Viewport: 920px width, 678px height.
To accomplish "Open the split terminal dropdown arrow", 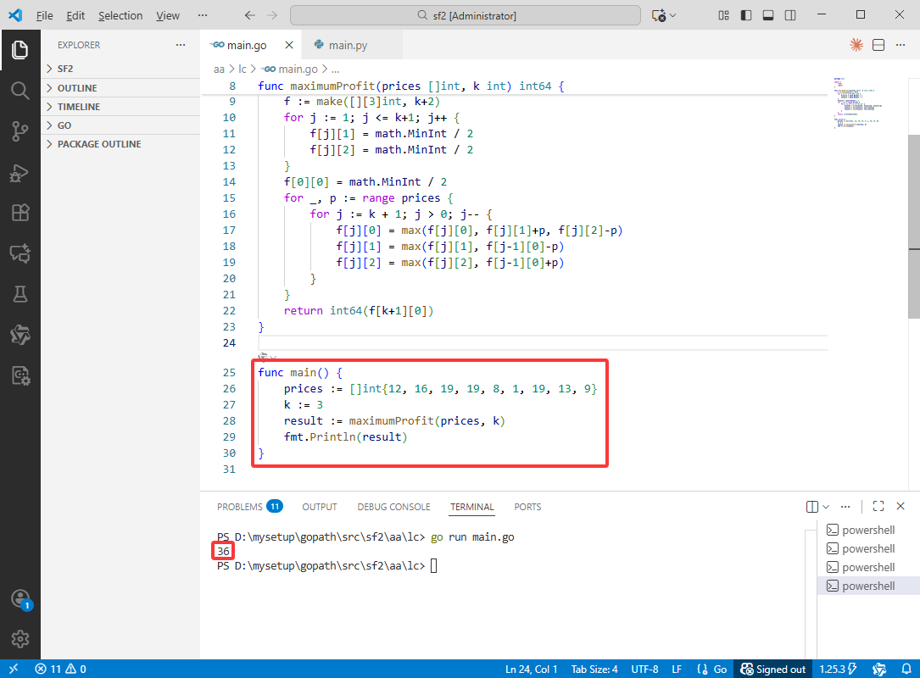I will coord(826,506).
